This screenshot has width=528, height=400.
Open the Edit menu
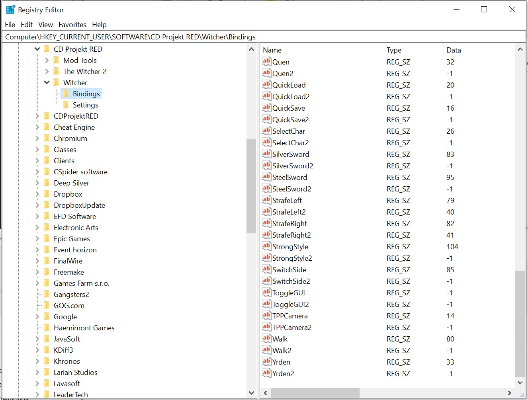click(27, 25)
